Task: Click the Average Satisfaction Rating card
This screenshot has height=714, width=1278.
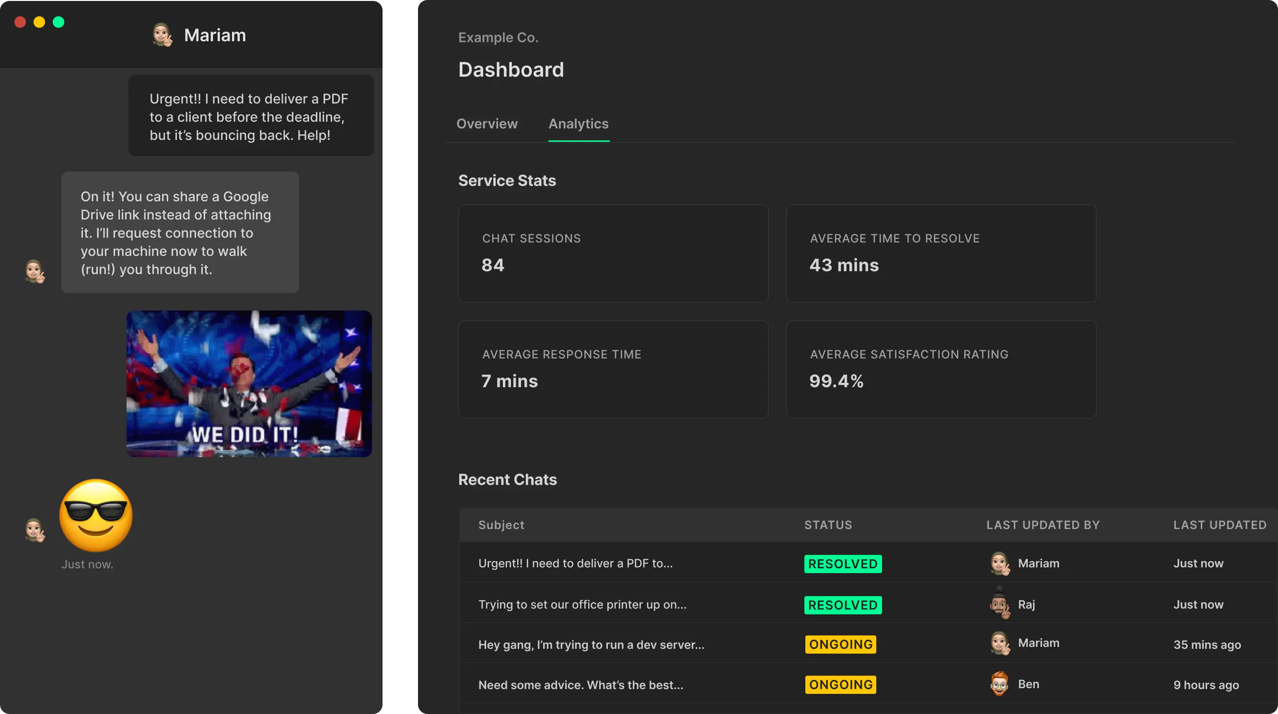Action: pyautogui.click(x=941, y=369)
